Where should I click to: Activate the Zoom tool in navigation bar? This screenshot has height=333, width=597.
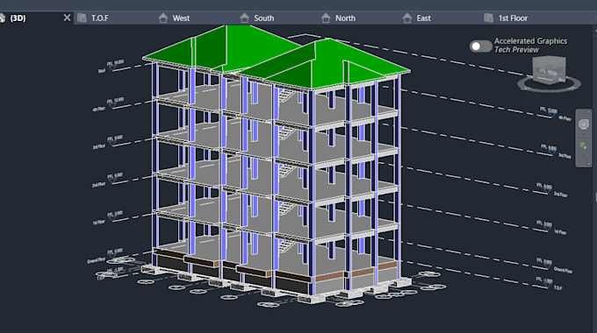(583, 145)
